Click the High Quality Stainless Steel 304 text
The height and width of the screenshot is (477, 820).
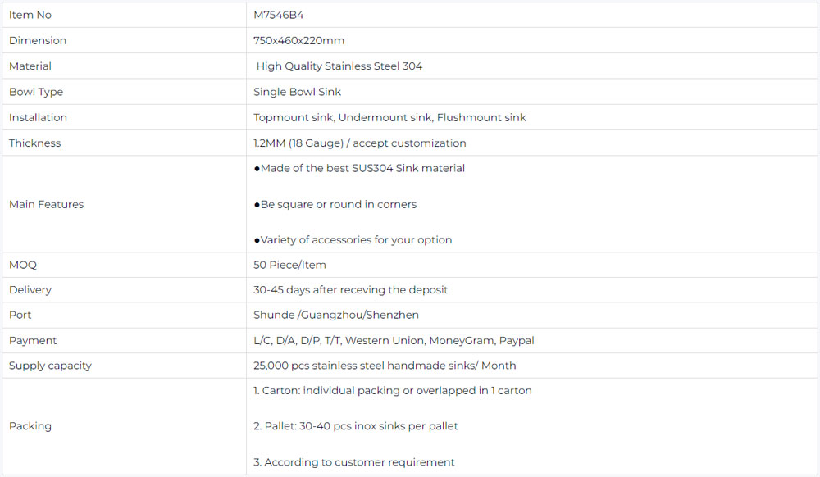click(339, 66)
